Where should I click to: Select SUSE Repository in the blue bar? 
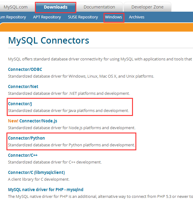(x=83, y=17)
